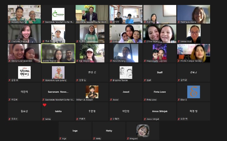The height and width of the screenshot is (141, 227).
Task: Click muted mic icon on Ellen S tile
Action: [x=179, y=100]
